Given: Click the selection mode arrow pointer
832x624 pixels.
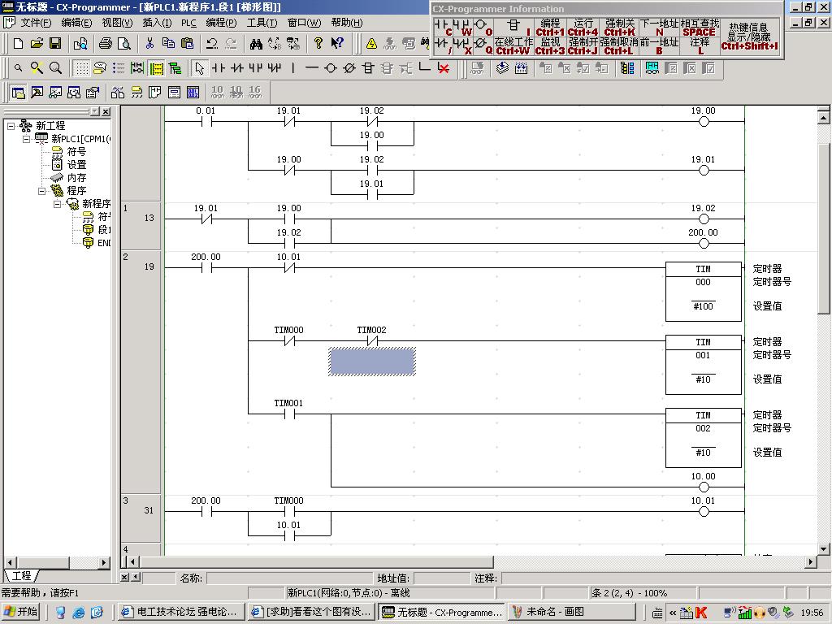Looking at the screenshot, I should coord(200,68).
